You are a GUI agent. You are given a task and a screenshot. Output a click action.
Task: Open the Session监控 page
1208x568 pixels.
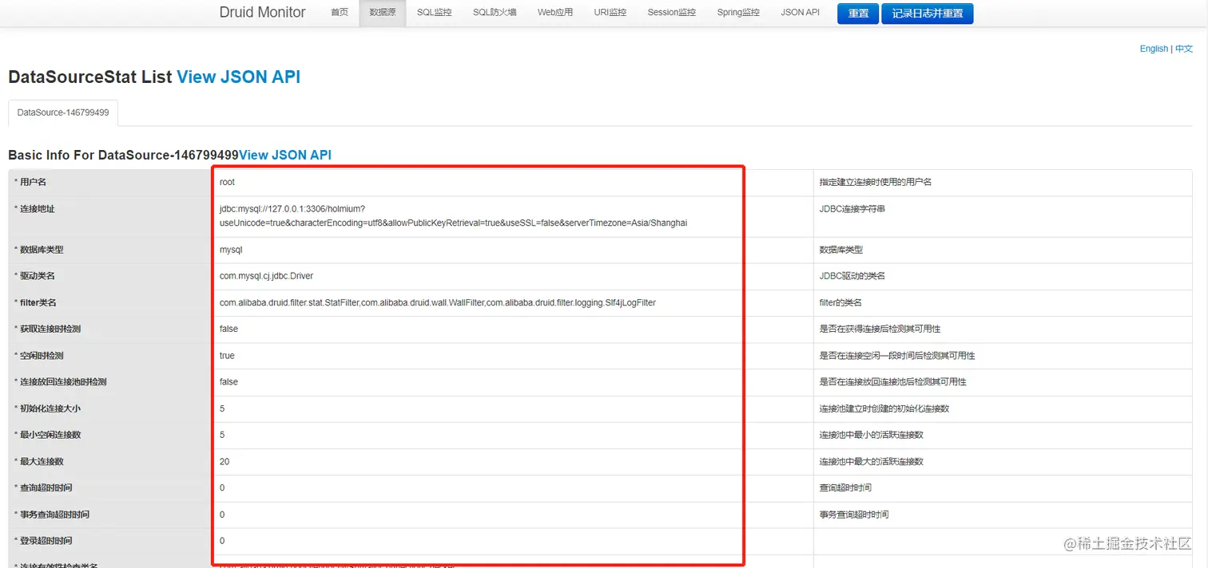click(x=672, y=13)
